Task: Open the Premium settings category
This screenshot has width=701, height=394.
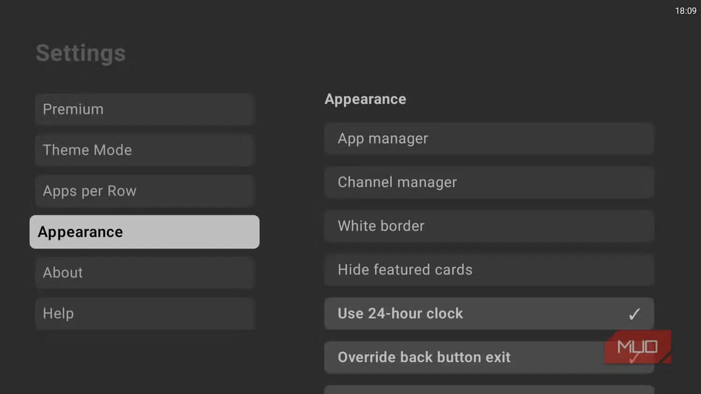Action: 144,109
